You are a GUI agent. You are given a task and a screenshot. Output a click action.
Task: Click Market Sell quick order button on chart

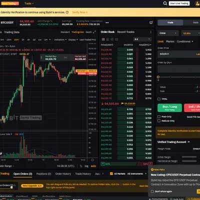click(x=80, y=58)
